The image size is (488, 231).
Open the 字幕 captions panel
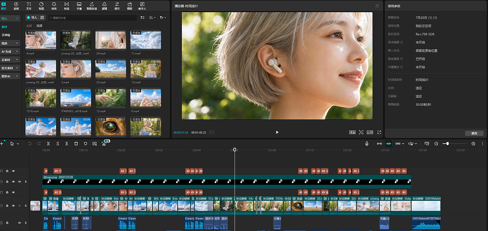click(79, 5)
